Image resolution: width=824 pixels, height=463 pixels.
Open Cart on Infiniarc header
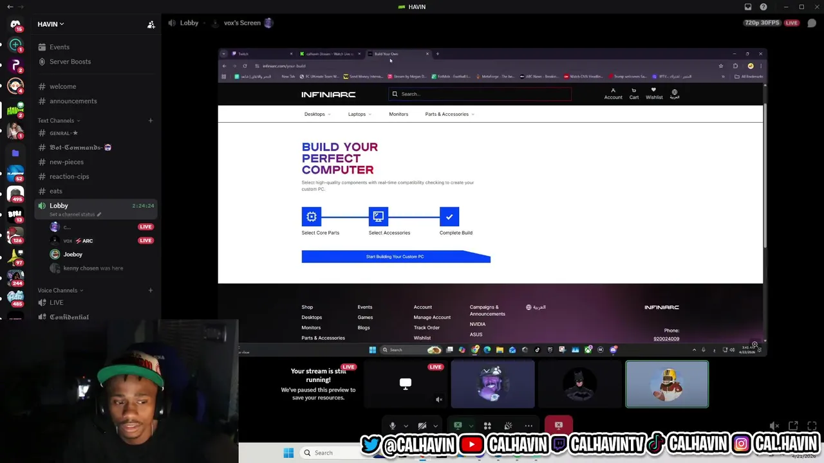[633, 94]
